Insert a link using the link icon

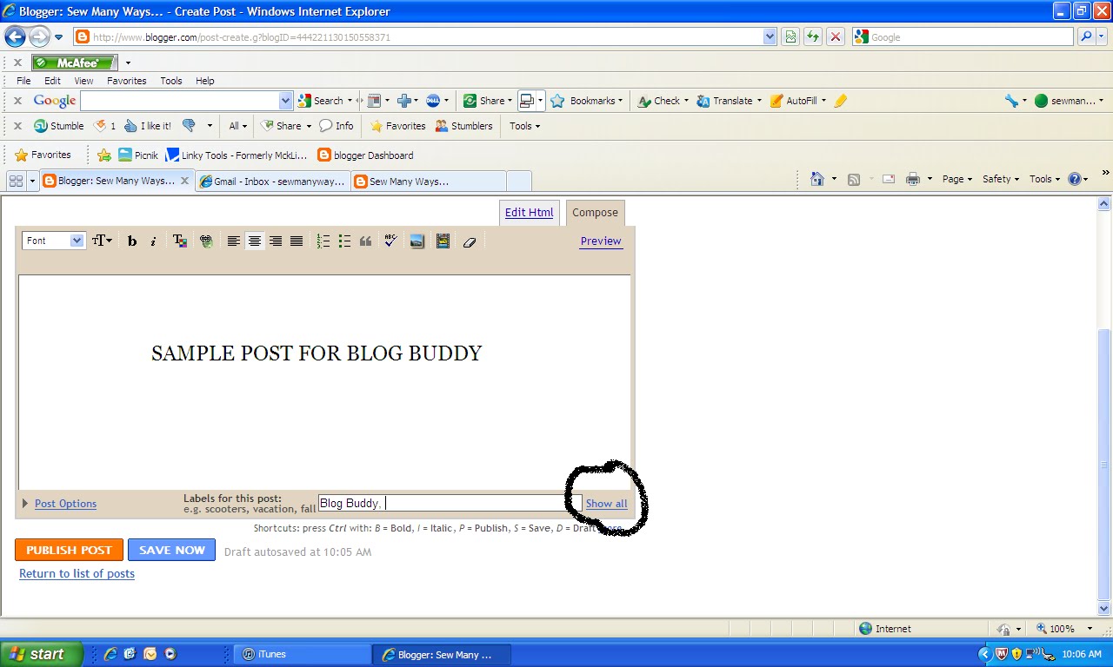[x=206, y=241]
